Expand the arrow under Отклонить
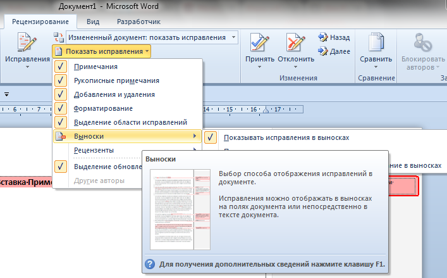 pyautogui.click(x=296, y=67)
